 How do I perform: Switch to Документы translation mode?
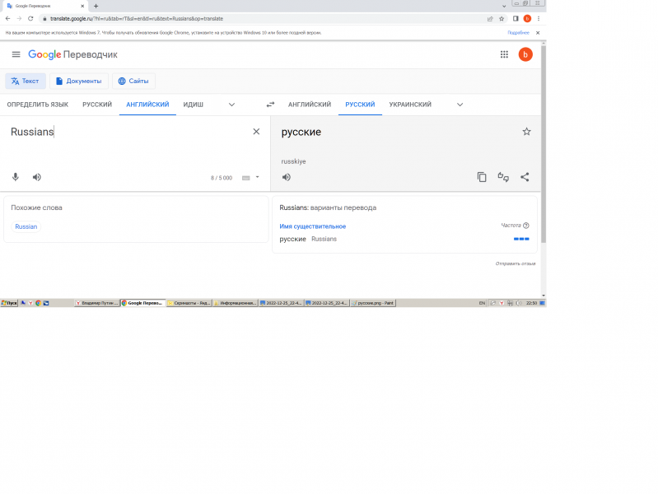79,81
